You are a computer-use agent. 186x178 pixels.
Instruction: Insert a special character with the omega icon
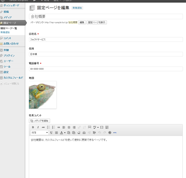click(84, 132)
